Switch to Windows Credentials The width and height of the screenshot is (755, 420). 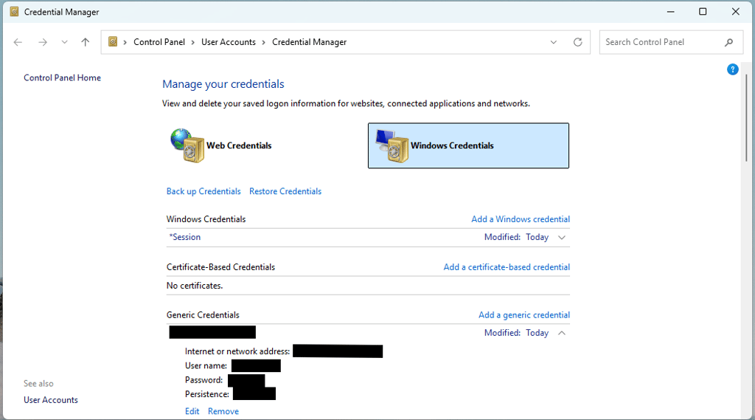468,145
